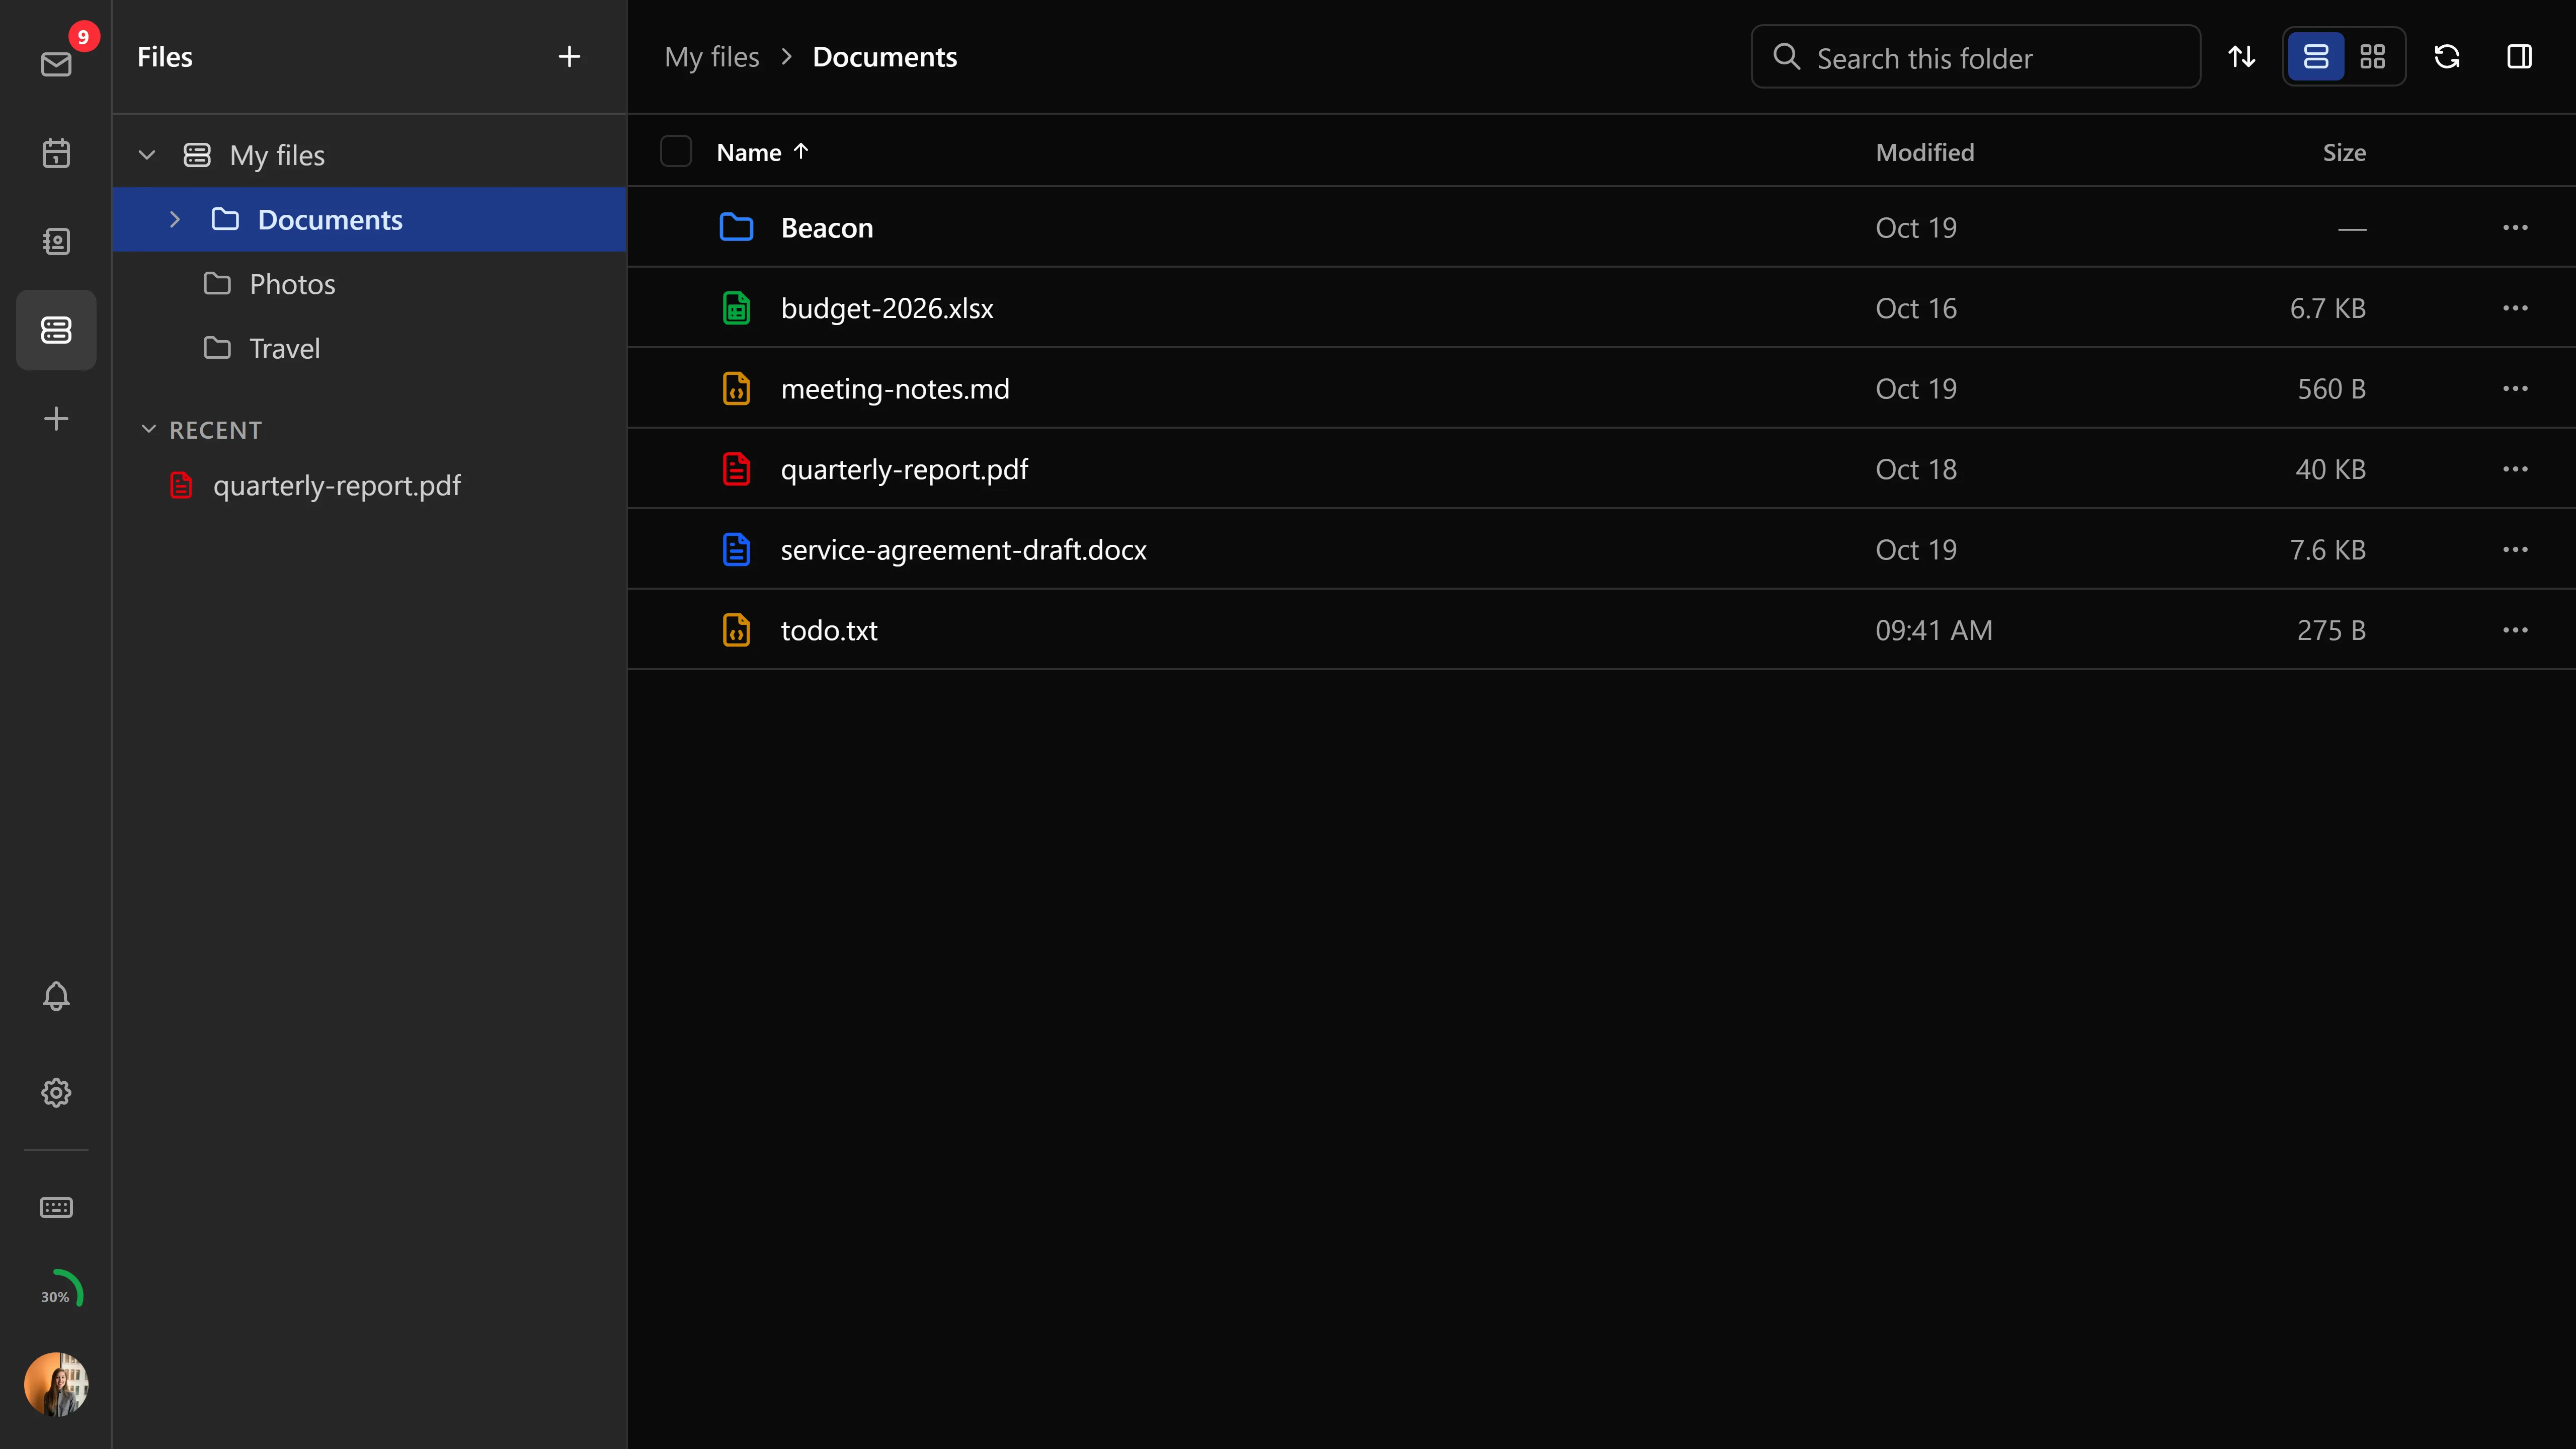2576x1449 pixels.
Task: Open the Beacon folder row
Action: tap(1601, 227)
